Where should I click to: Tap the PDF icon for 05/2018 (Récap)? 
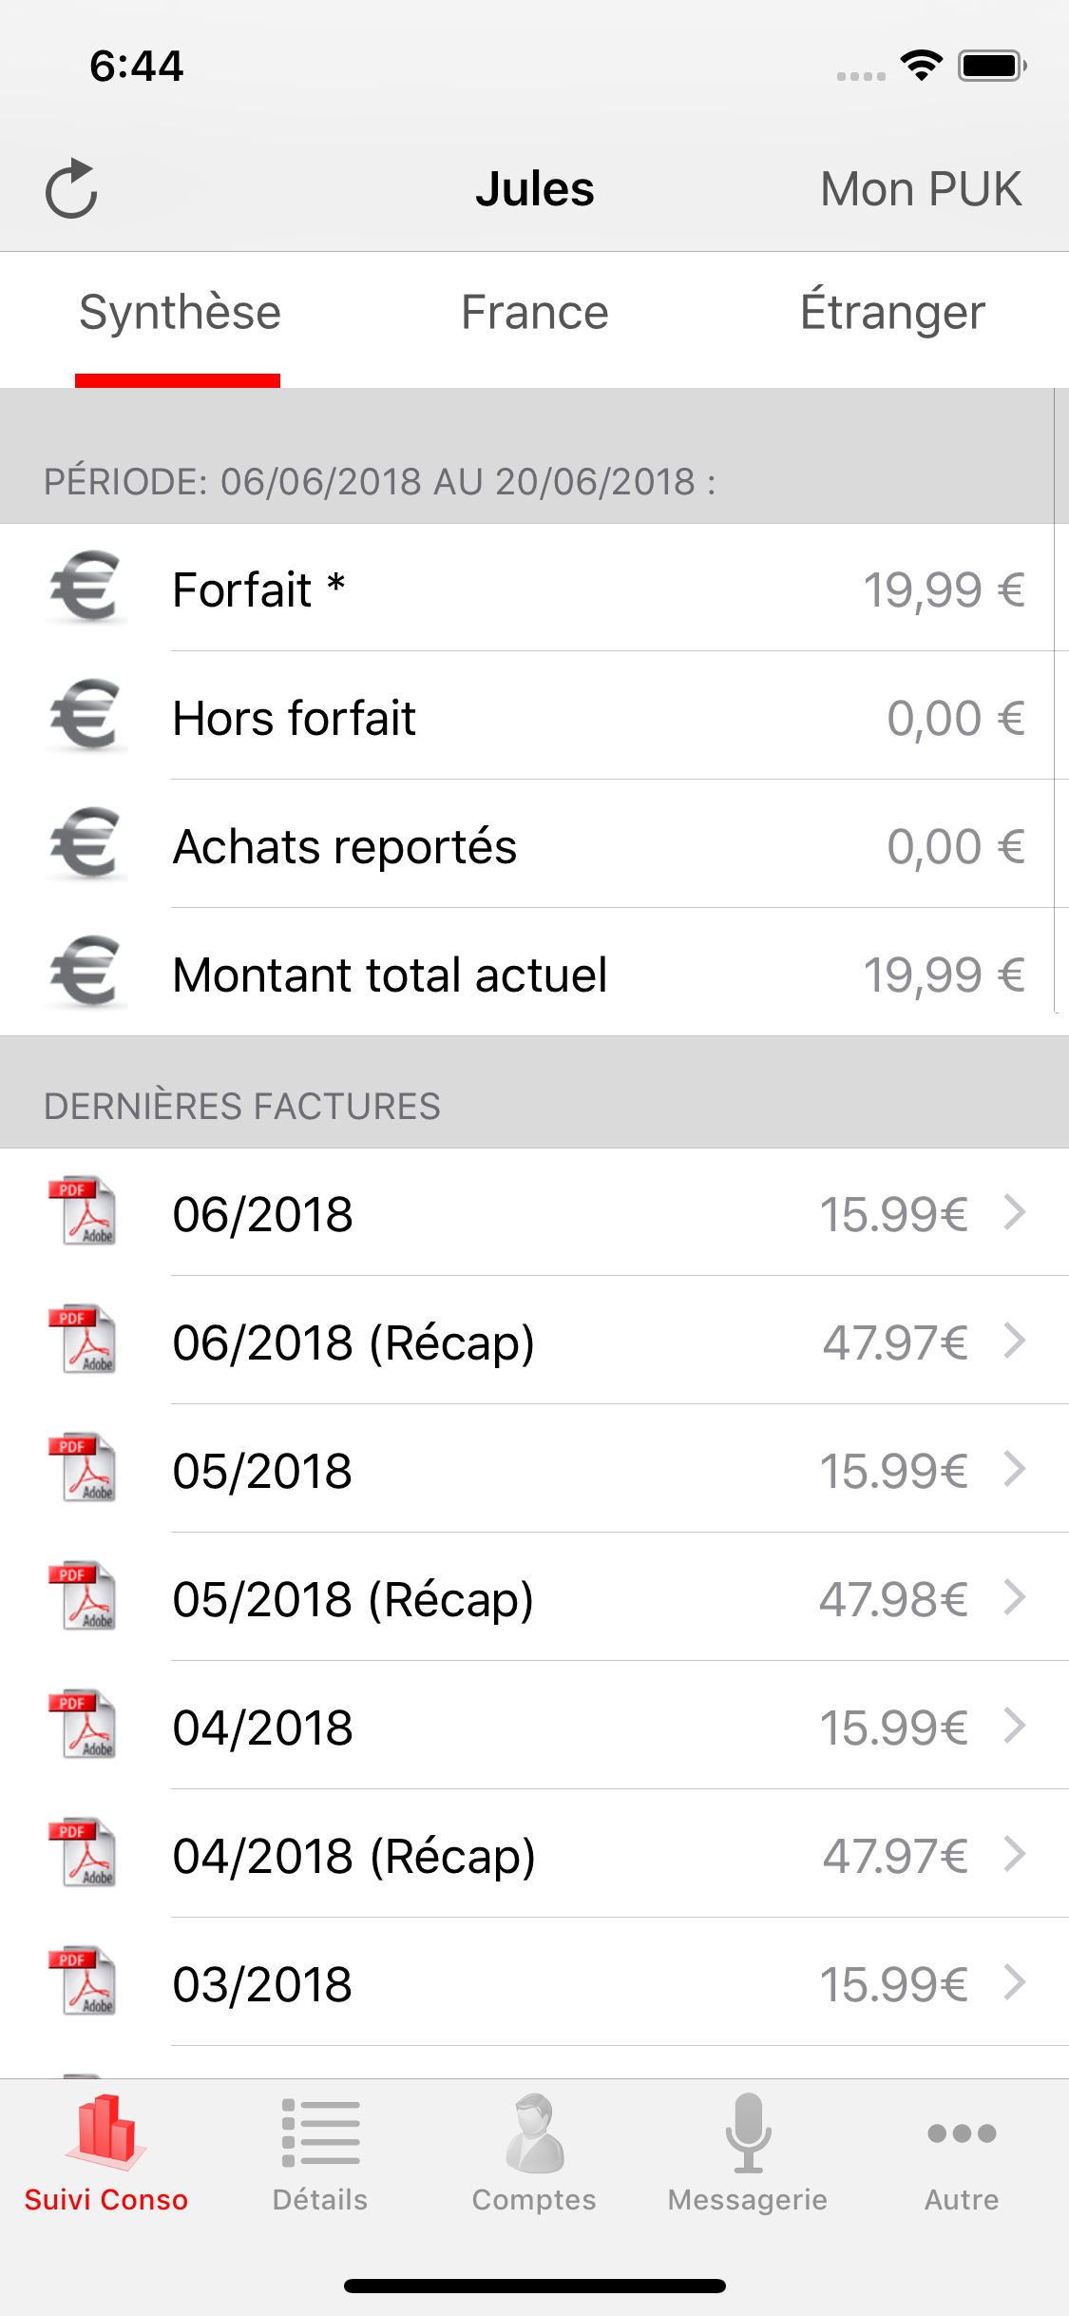84,1597
